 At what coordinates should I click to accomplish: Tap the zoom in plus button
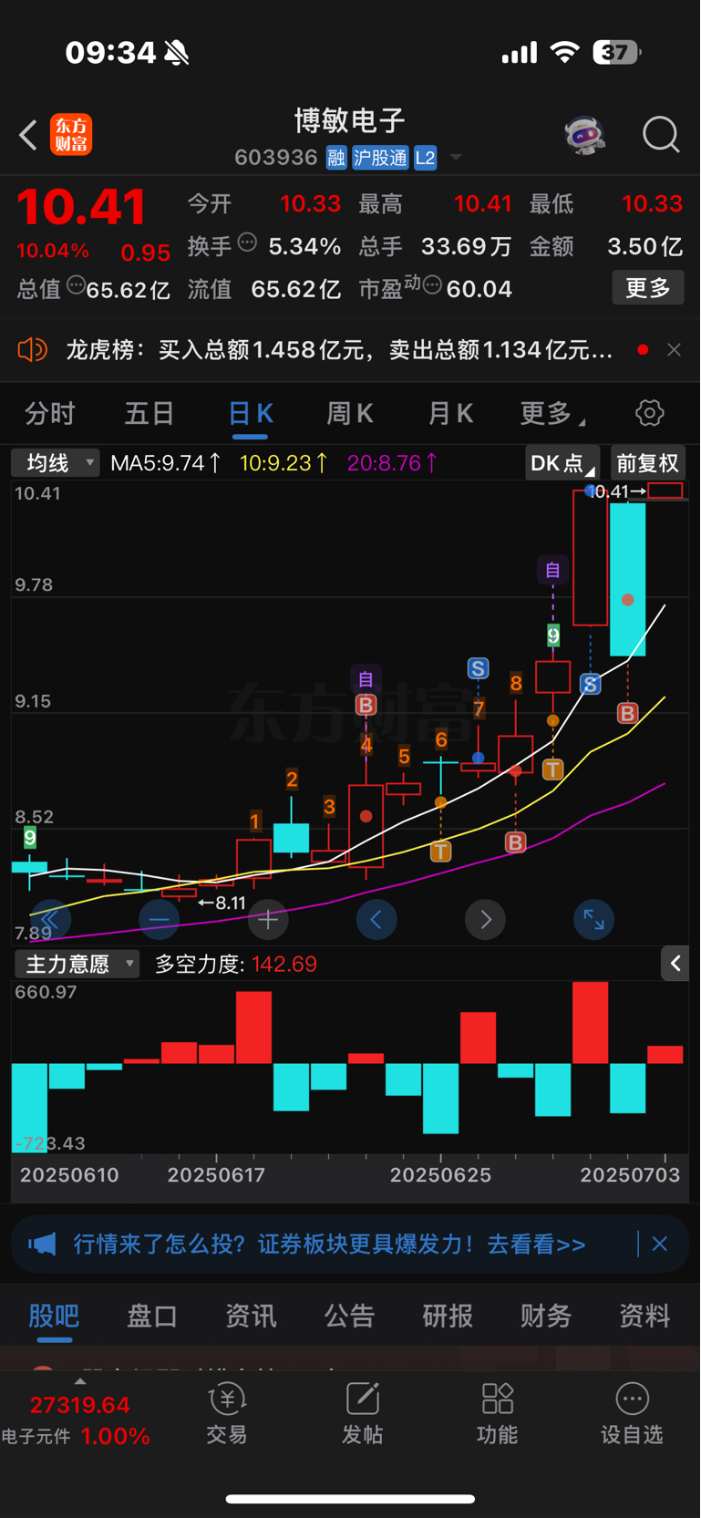pyautogui.click(x=268, y=920)
